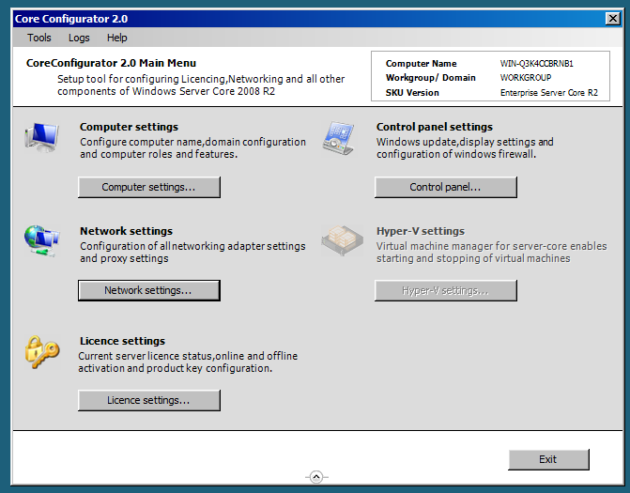Click the Licence settings padlock key icon
The image size is (630, 493).
[x=42, y=352]
